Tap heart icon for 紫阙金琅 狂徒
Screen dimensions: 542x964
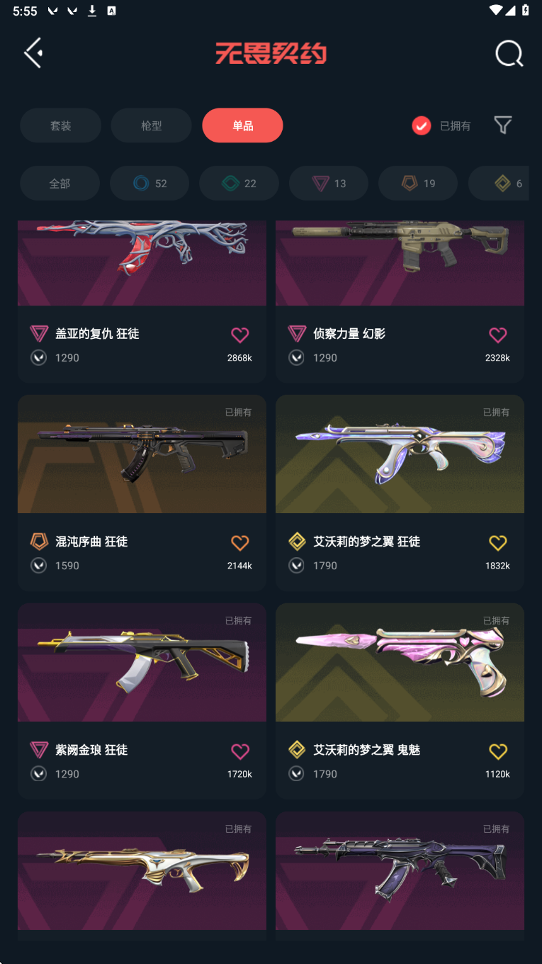point(240,751)
